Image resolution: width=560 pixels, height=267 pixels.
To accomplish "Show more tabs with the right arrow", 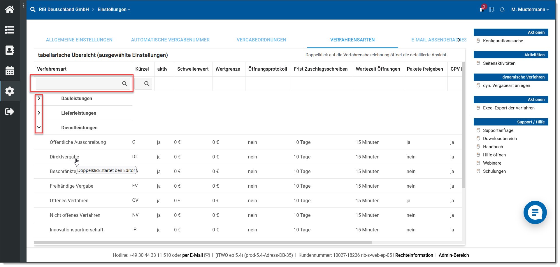I will pyautogui.click(x=459, y=40).
